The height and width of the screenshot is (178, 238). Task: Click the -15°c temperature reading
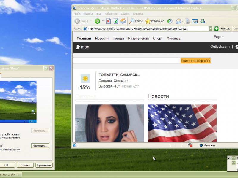click(84, 88)
